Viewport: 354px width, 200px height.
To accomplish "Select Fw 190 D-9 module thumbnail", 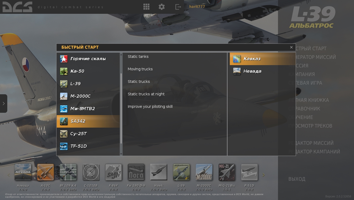I will point(136,172).
